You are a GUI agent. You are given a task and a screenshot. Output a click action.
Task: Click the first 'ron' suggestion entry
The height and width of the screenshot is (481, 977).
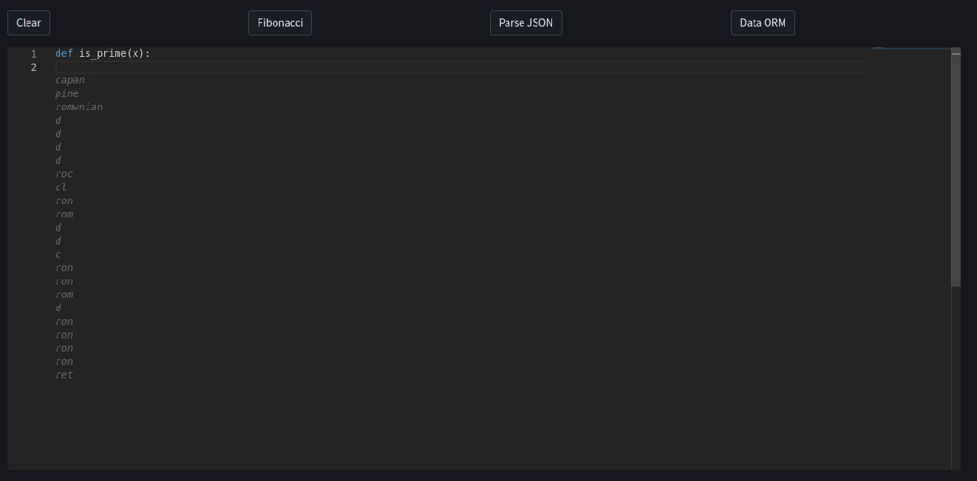click(64, 200)
